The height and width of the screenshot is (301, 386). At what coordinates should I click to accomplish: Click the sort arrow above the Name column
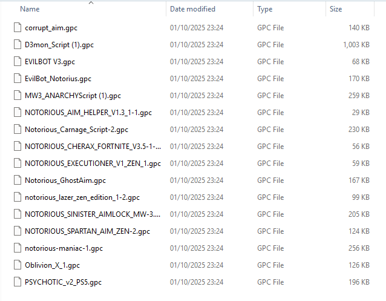(x=91, y=2)
